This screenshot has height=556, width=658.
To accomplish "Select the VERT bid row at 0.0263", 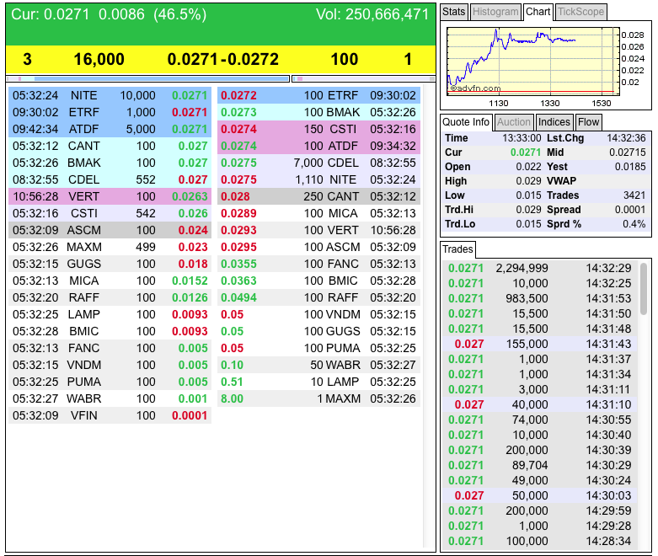I will [x=110, y=196].
